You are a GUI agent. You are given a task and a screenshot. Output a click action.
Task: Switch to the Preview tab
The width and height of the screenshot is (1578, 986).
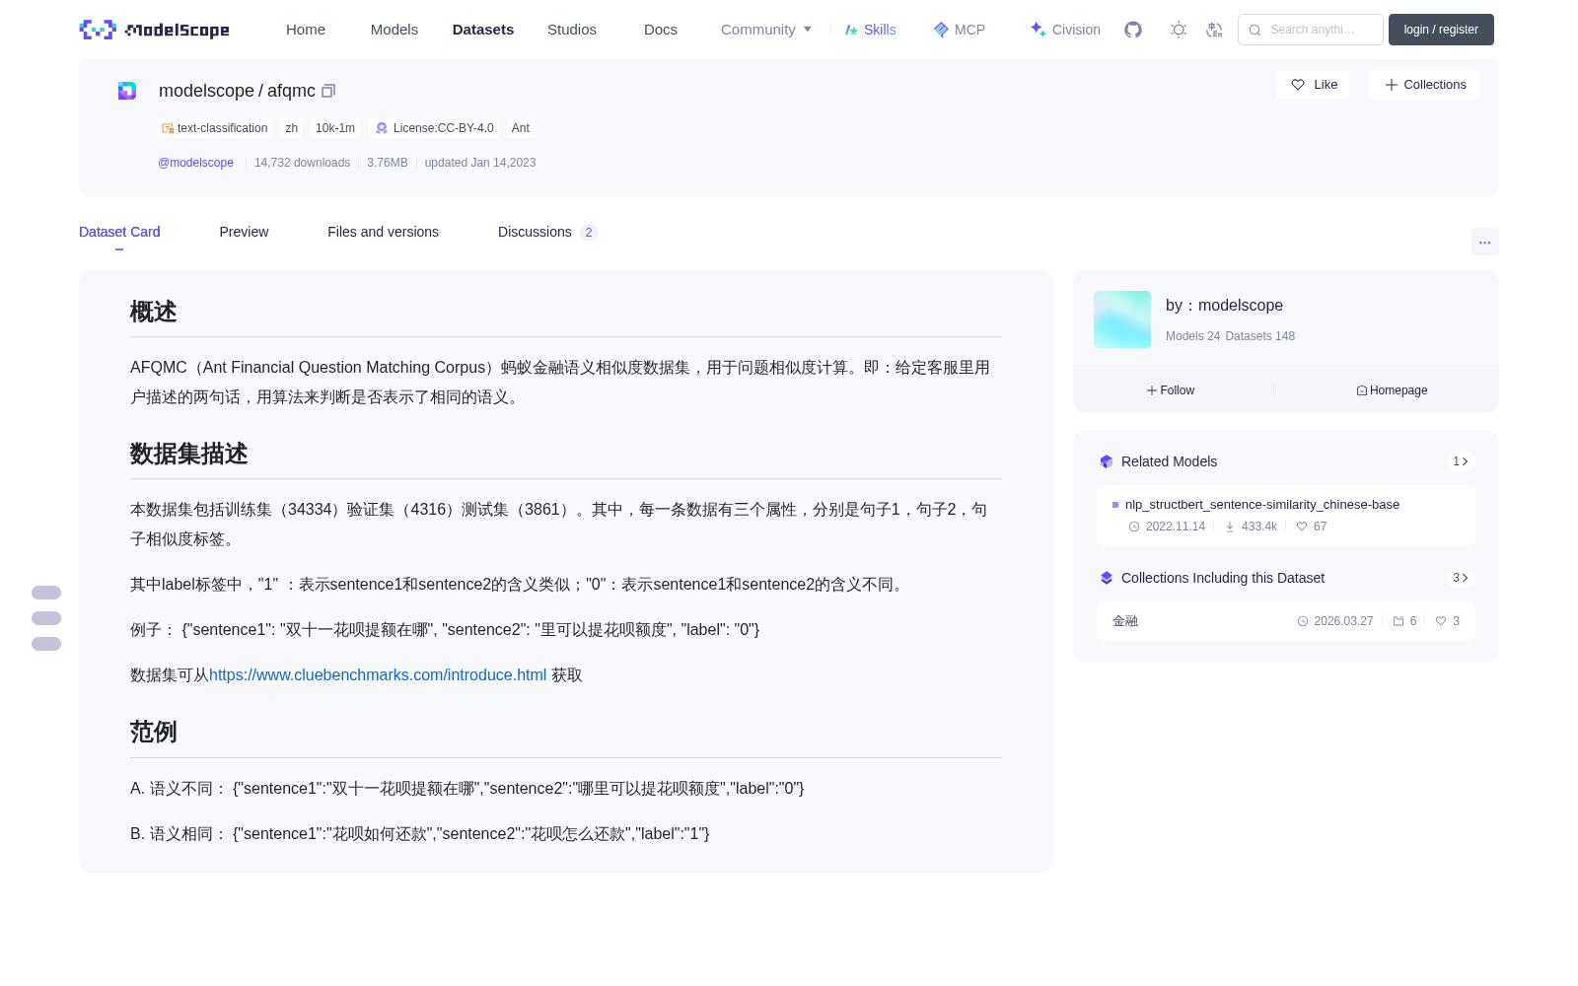pyautogui.click(x=244, y=232)
